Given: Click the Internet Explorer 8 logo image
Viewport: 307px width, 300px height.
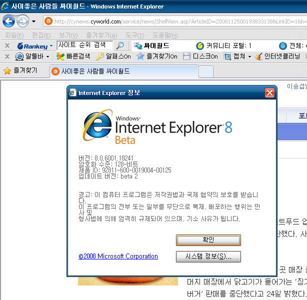Looking at the screenshot, I should point(156,127).
